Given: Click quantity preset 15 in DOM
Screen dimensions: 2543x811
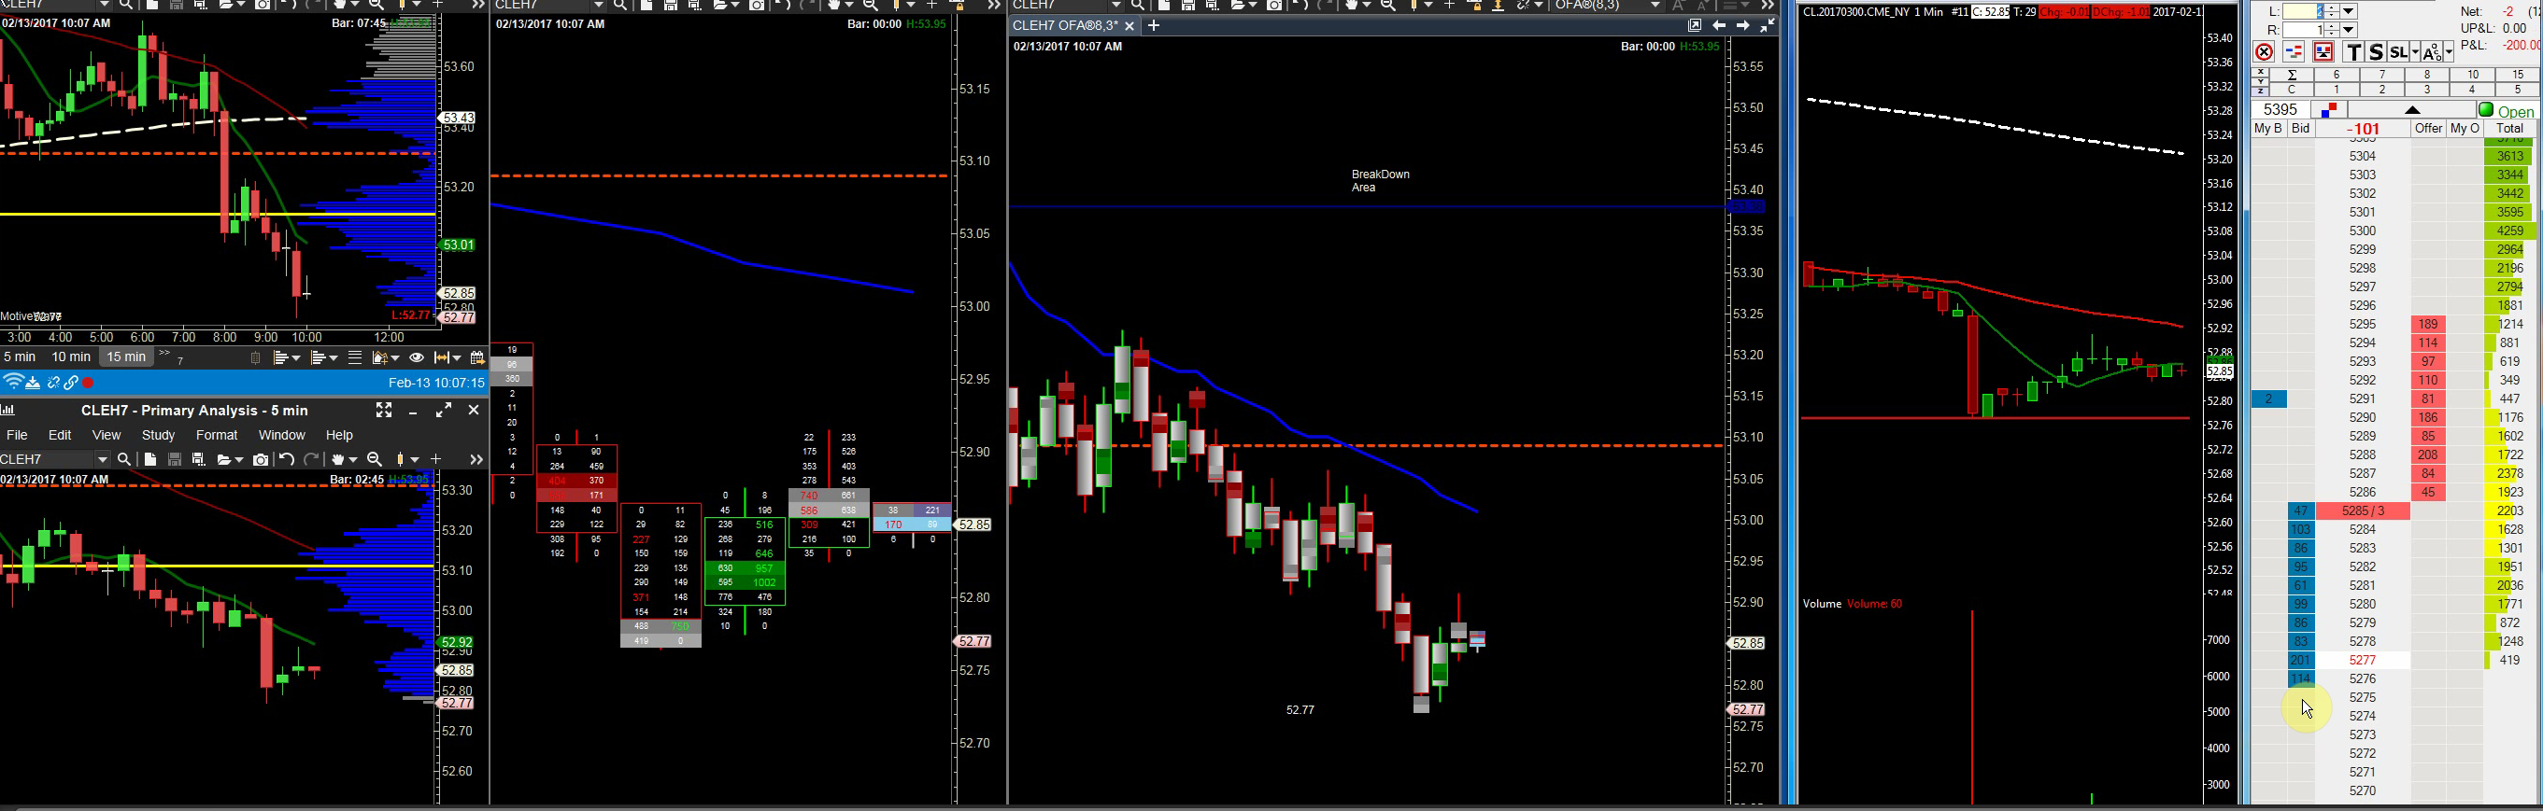Looking at the screenshot, I should [x=2519, y=75].
